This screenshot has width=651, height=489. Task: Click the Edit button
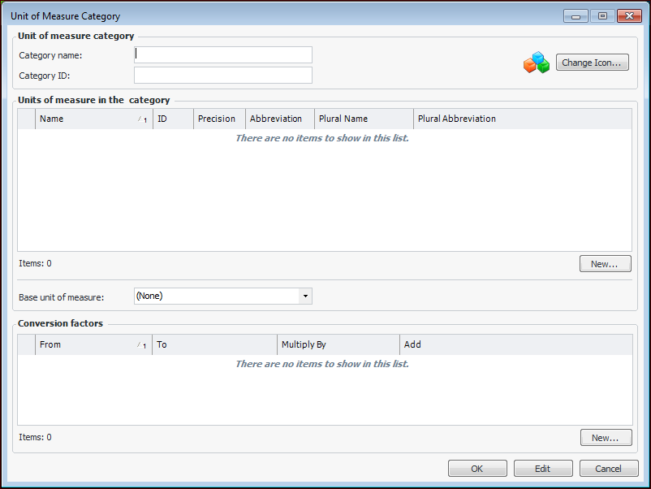[543, 469]
